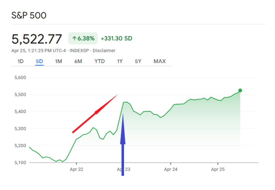275x190 pixels.
Task: Click the Apr 22 date label
Action: (x=77, y=169)
